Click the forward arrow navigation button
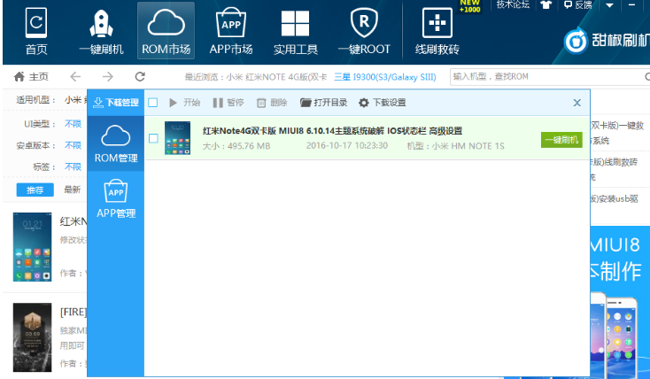 tap(108, 77)
